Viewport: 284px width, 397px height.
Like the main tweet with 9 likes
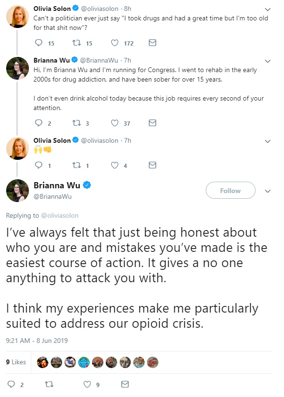pos(87,384)
